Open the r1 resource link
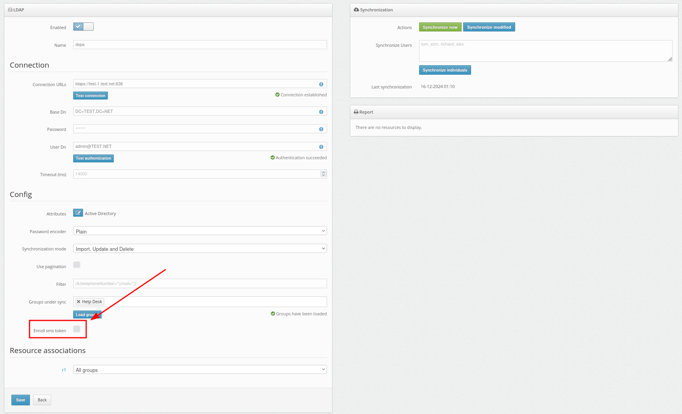Screen dimensions: 682x414 click(x=64, y=370)
